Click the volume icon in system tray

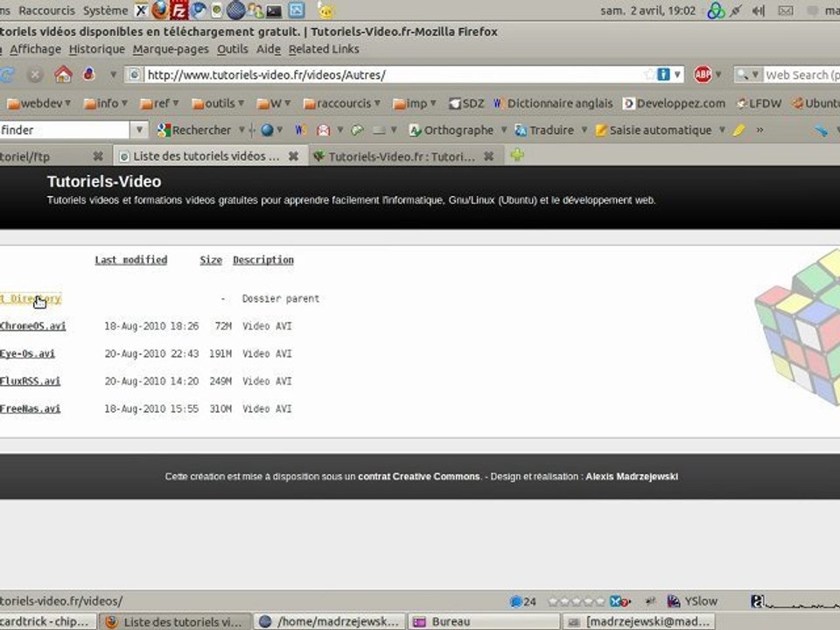click(x=758, y=10)
